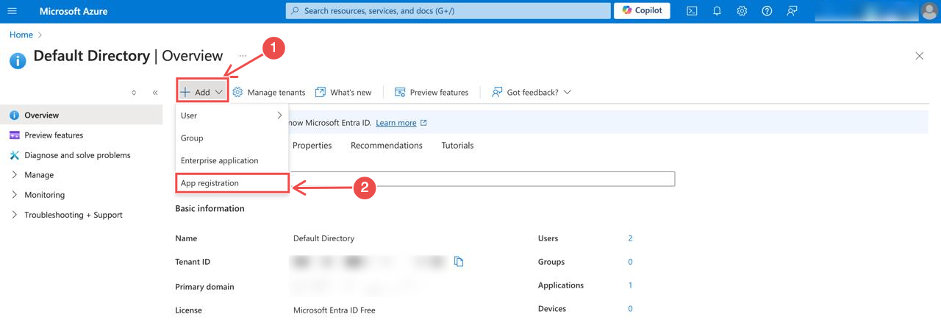Open the feedback icon in the top bar

pos(792,11)
